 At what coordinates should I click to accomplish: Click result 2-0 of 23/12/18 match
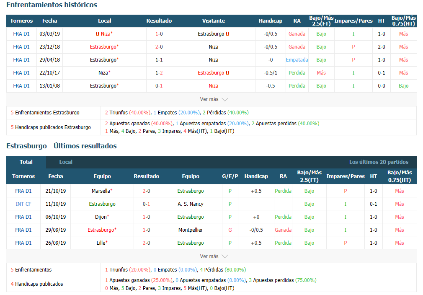pyautogui.click(x=159, y=47)
